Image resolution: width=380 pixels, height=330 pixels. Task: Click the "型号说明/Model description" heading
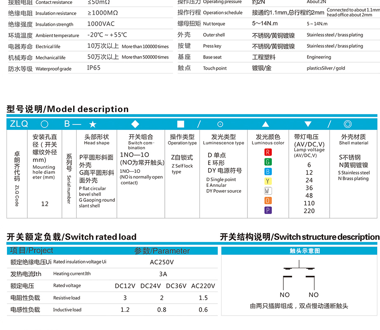pos(67,109)
